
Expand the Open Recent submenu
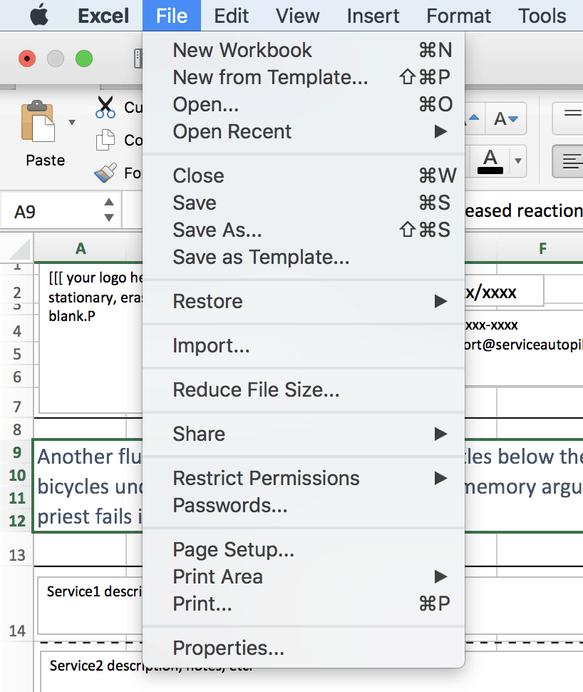pyautogui.click(x=304, y=131)
